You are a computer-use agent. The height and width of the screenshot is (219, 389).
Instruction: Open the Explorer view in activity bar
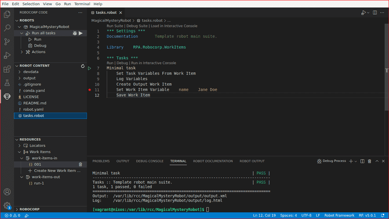pos(7,15)
